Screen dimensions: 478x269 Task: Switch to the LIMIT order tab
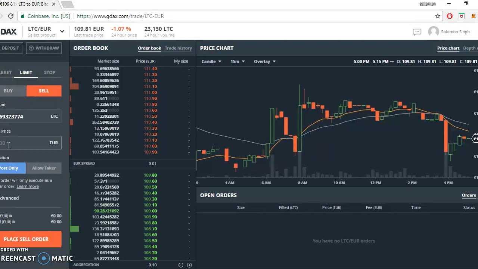[x=26, y=72]
